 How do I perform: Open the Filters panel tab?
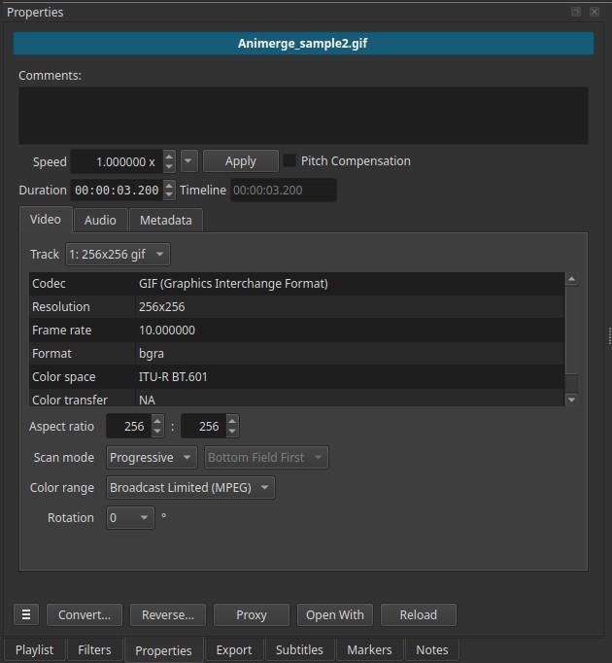coord(94,650)
